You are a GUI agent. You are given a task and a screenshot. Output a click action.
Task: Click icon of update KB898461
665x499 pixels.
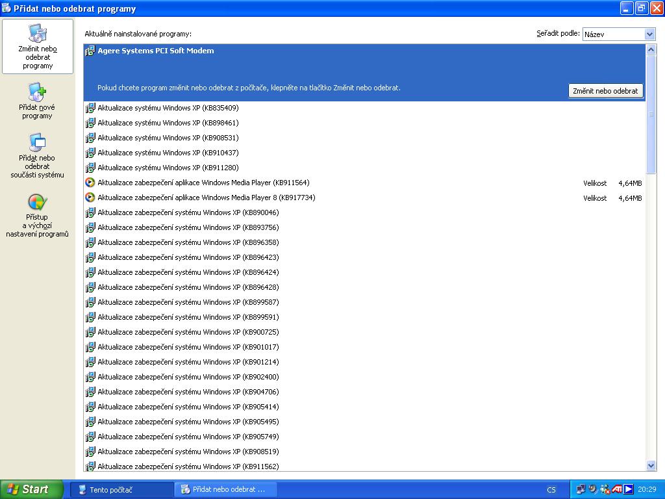[90, 123]
